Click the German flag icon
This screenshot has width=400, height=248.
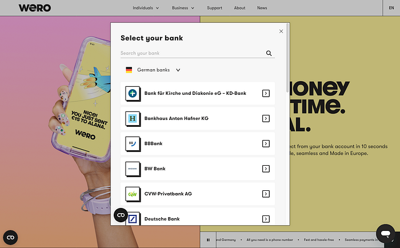(129, 70)
